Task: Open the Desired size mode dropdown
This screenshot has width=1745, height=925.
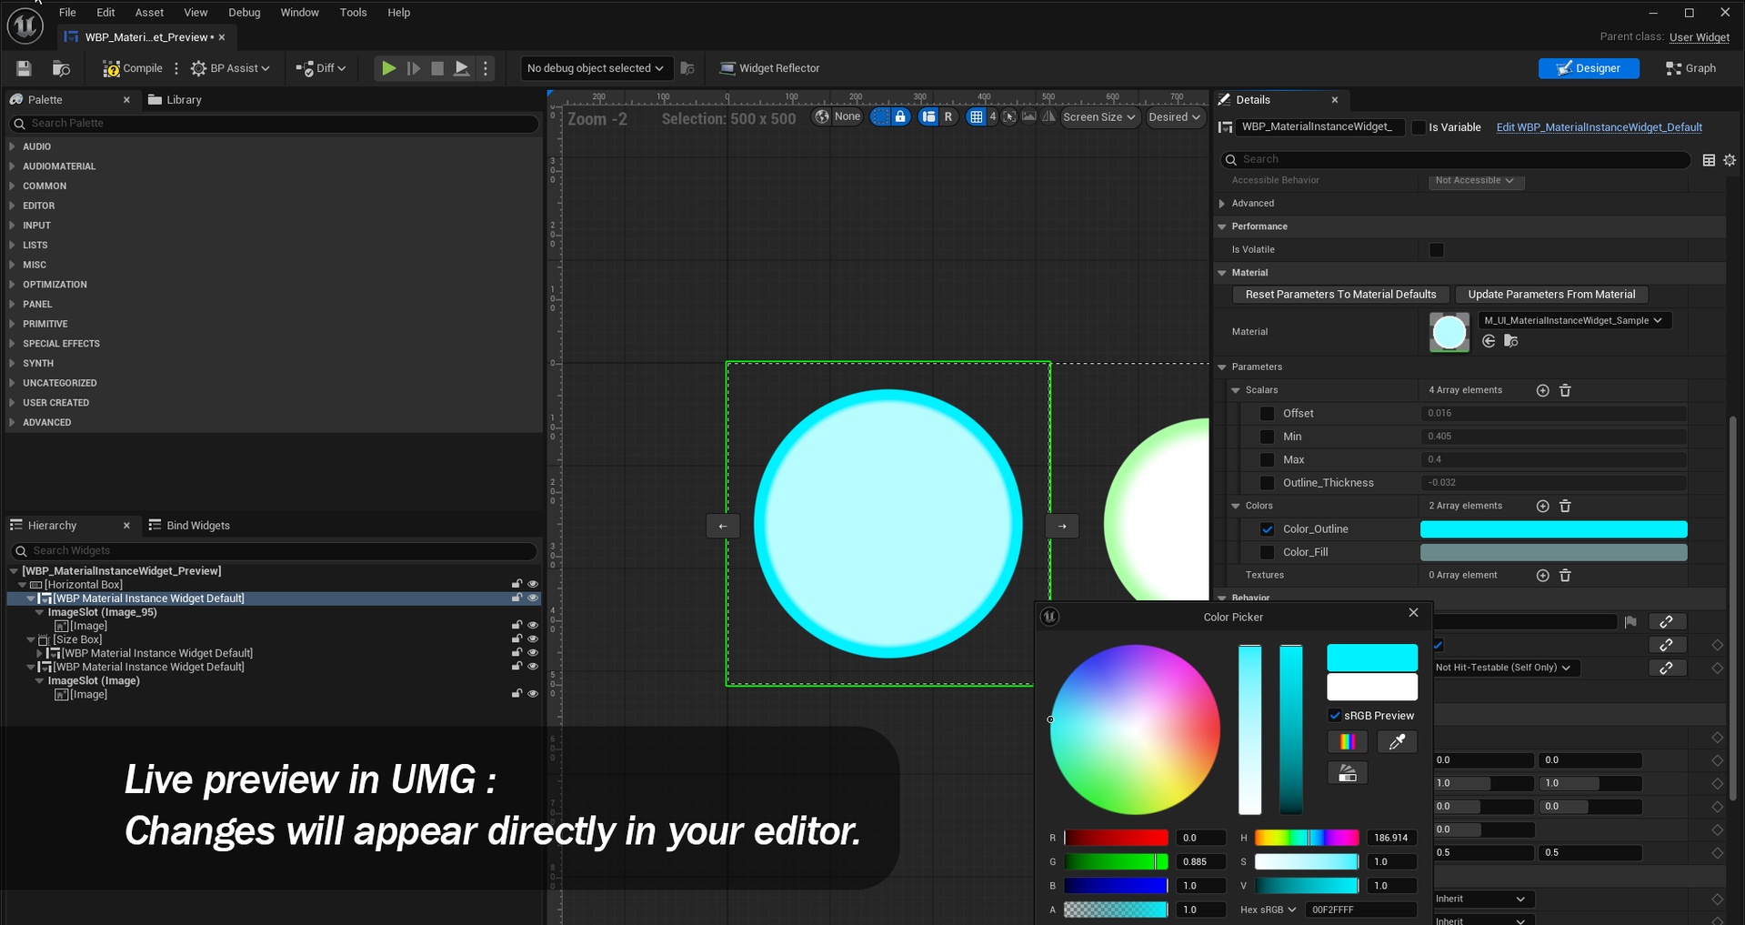Action: pos(1174,116)
